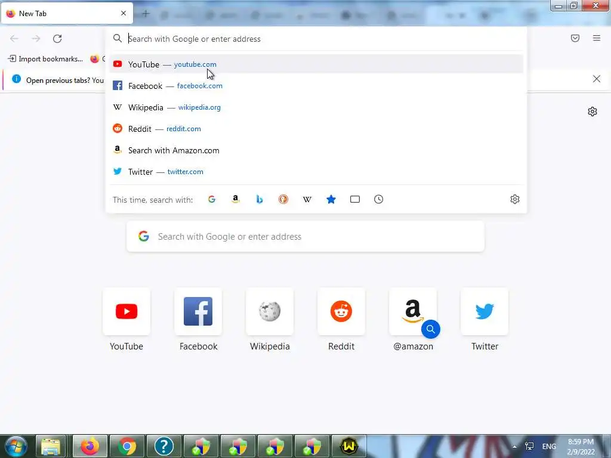Image resolution: width=611 pixels, height=458 pixels.
Task: Search bookmarks with star icon
Action: click(x=331, y=199)
